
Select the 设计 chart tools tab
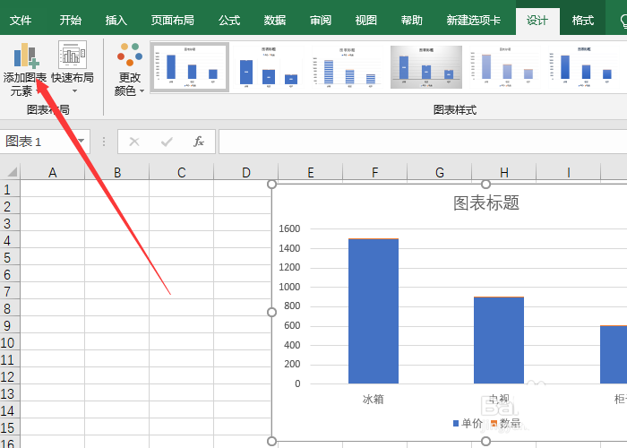(537, 21)
